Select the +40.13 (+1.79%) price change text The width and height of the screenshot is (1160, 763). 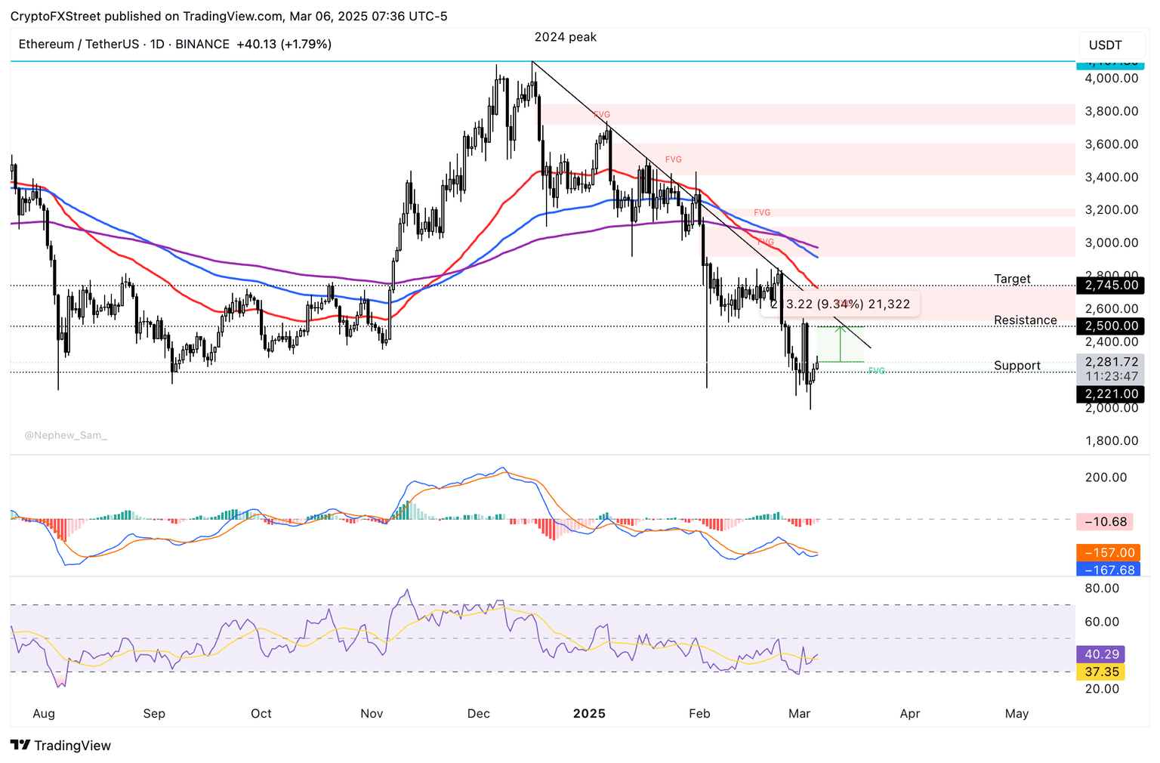point(284,44)
